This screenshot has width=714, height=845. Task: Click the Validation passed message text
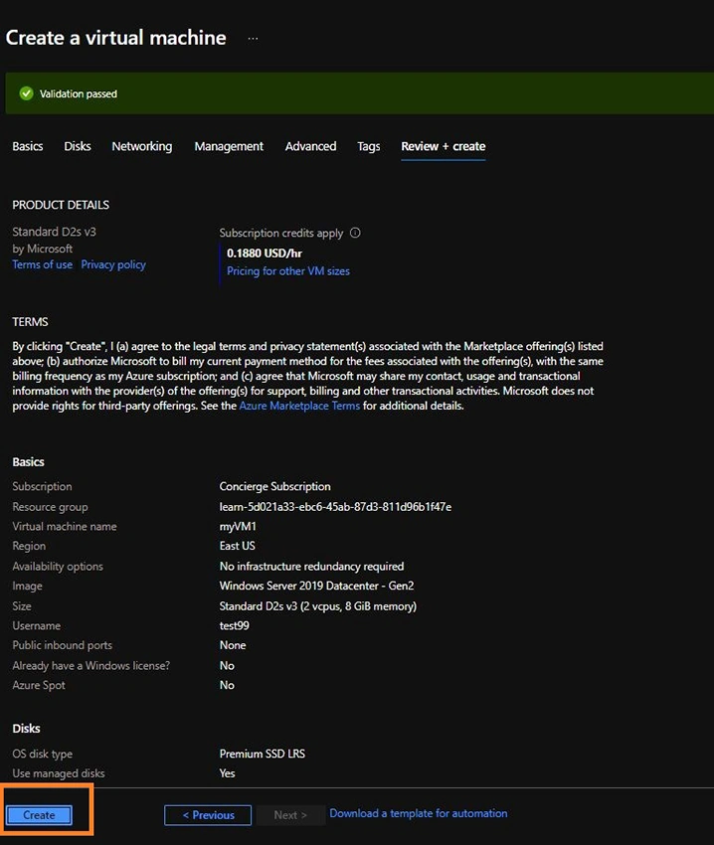click(79, 93)
